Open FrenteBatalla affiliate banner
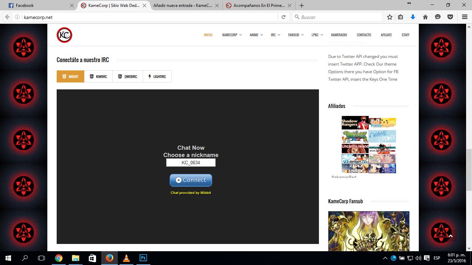Image resolution: width=472 pixels, height=265 pixels. pyautogui.click(x=382, y=123)
